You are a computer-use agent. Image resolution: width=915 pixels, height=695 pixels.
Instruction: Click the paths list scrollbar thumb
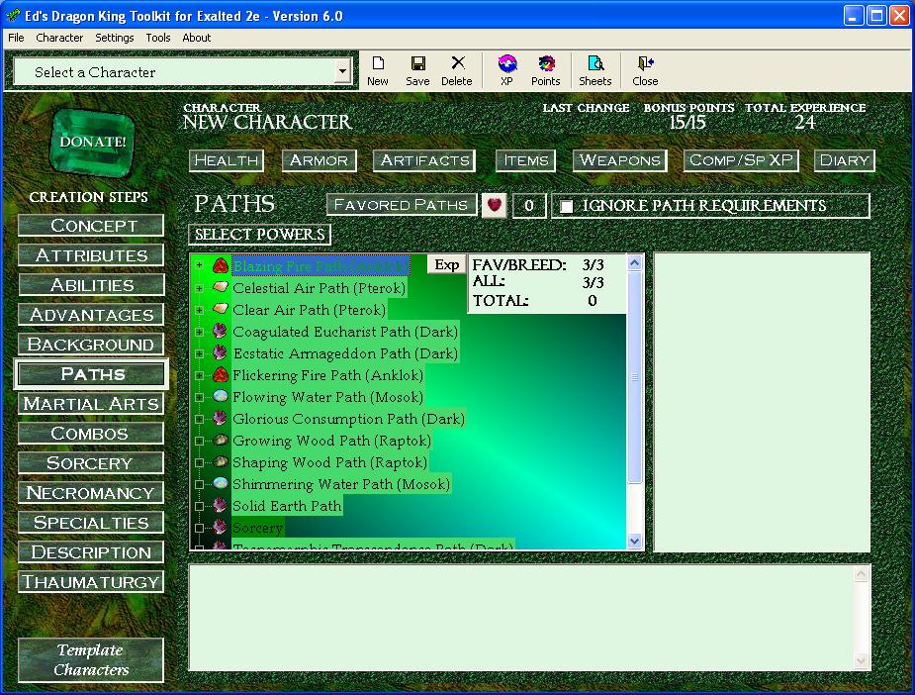coord(635,377)
